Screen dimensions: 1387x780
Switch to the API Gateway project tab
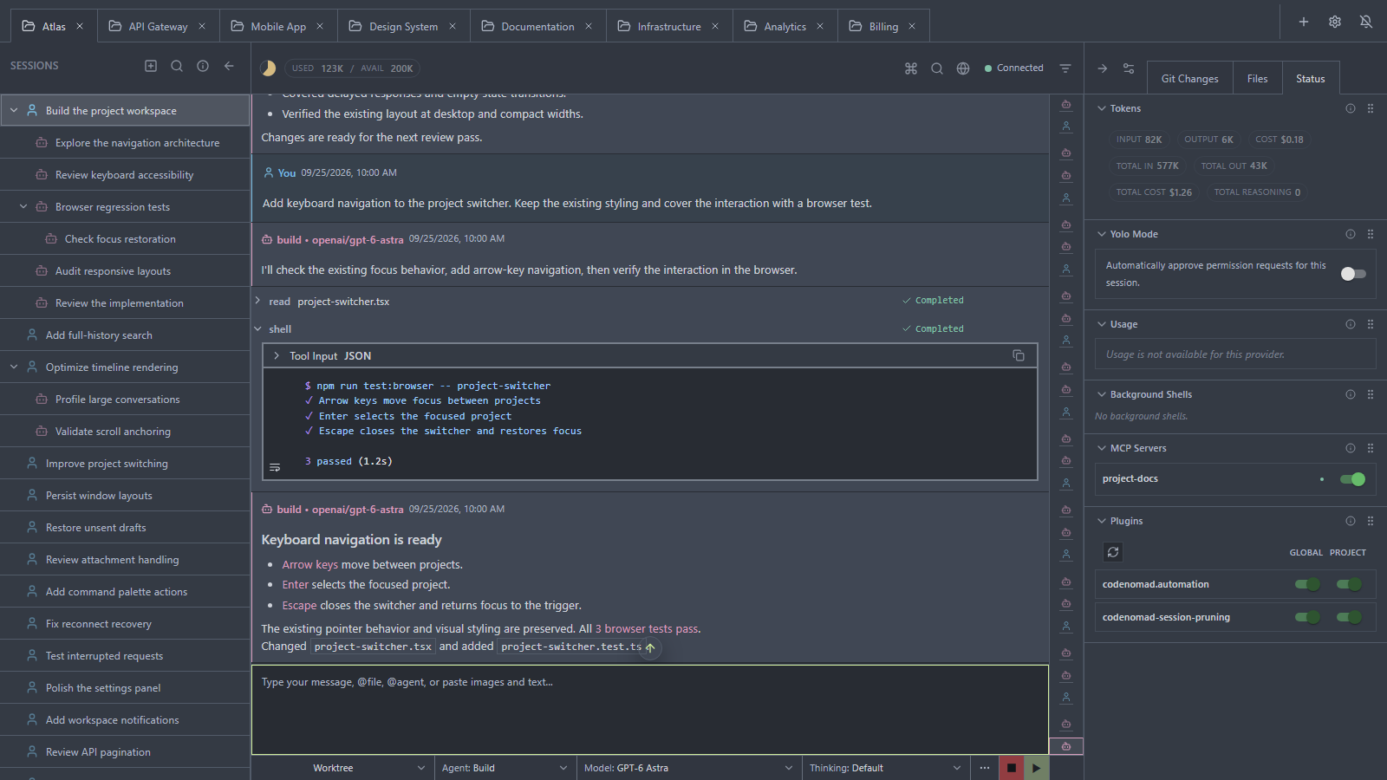158,26
